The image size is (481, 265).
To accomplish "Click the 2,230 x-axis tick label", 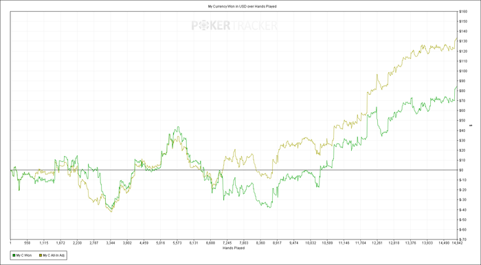I will tap(77, 243).
